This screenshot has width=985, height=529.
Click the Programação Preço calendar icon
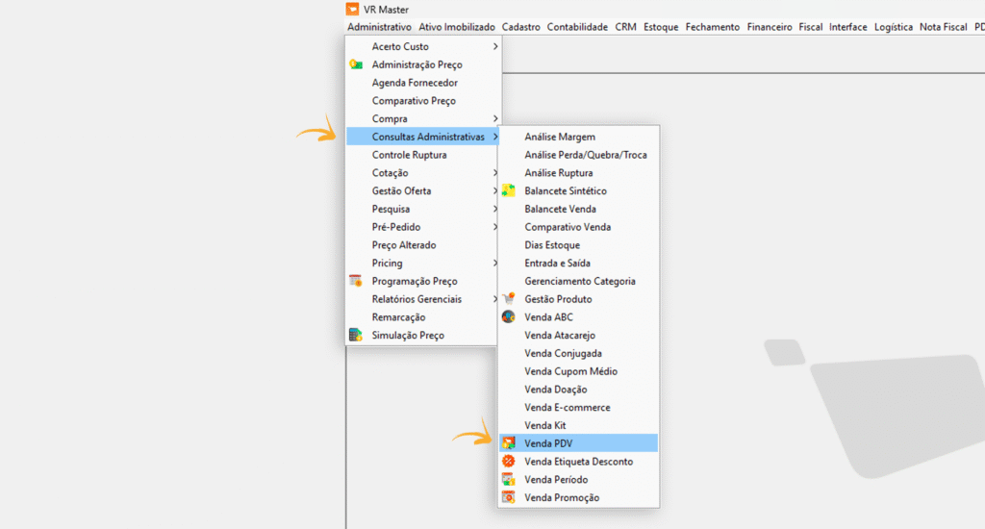[356, 281]
